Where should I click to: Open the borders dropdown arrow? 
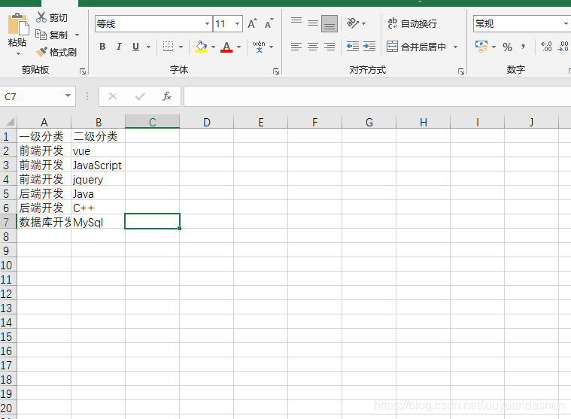(181, 47)
